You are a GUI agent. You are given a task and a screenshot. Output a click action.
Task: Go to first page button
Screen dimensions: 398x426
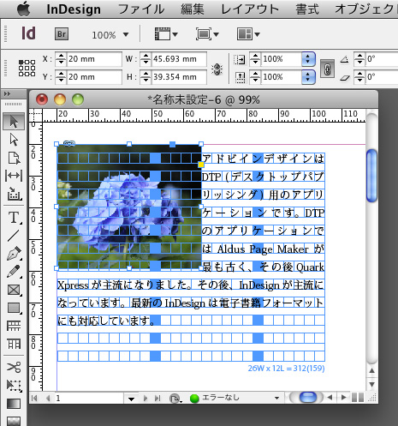34,398
